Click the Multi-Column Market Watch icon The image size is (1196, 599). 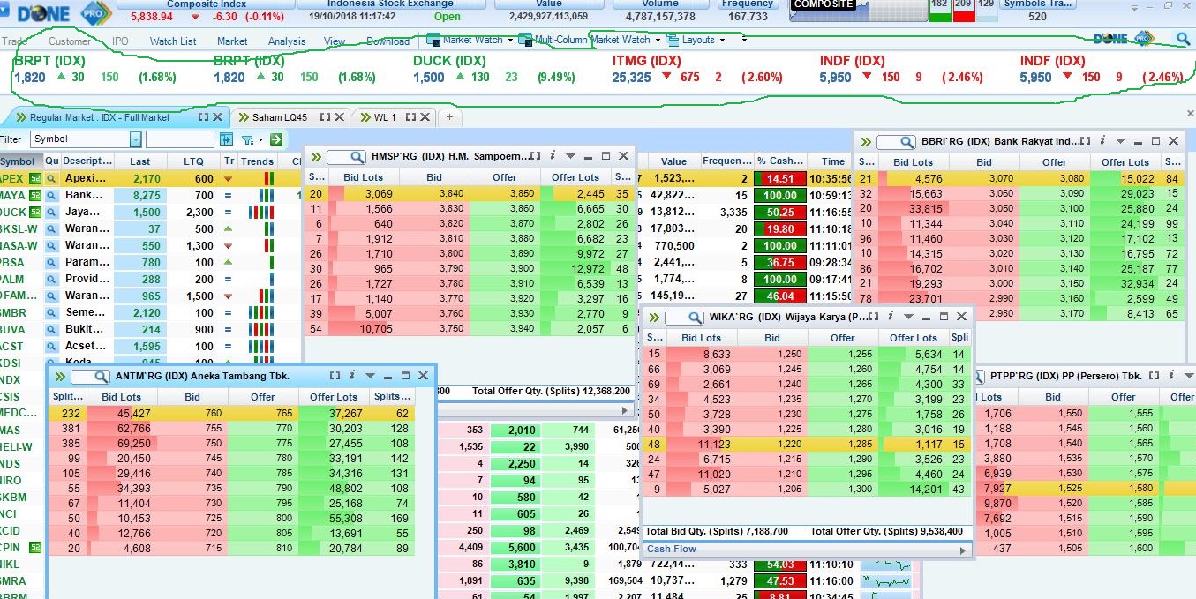525,40
